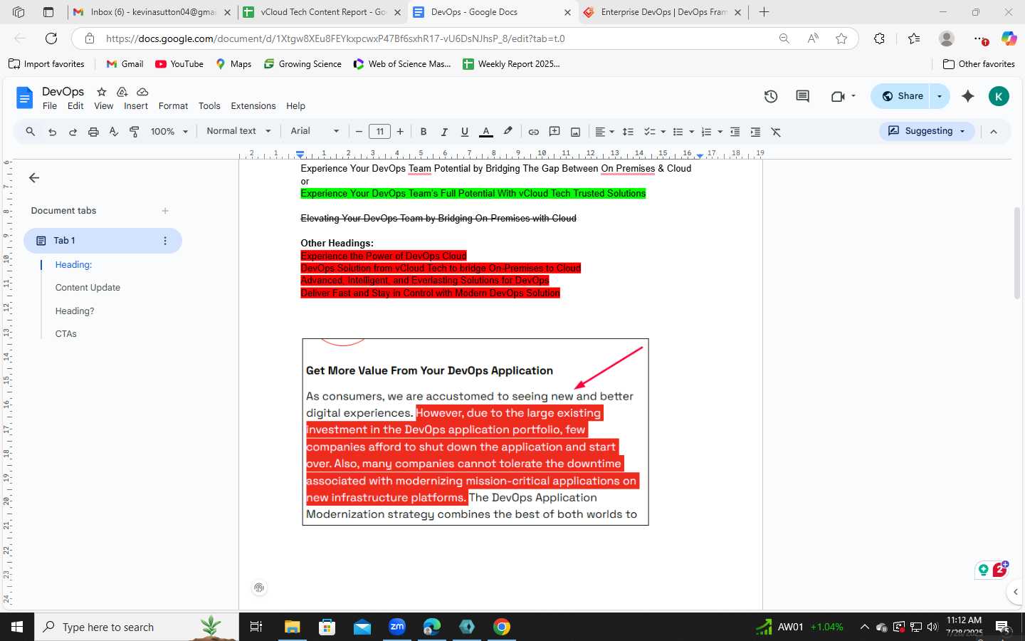The image size is (1025, 641).
Task: Open the video call options
Action: pos(843,96)
